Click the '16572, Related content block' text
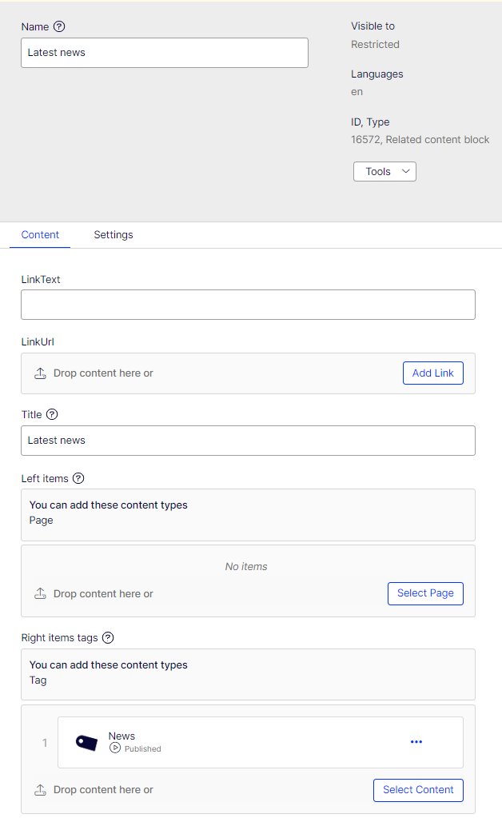 pos(420,139)
